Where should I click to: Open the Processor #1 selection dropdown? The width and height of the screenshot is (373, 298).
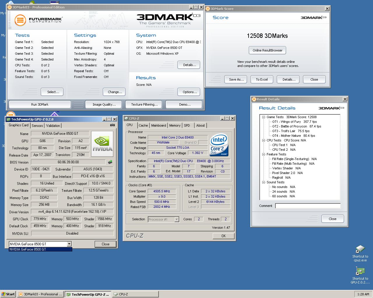click(177, 219)
